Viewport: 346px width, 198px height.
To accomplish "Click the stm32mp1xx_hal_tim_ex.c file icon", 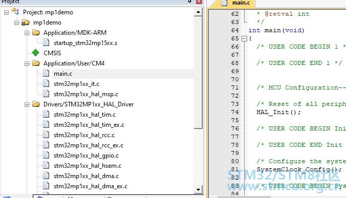I will pos(46,124).
